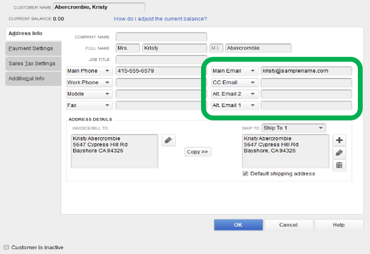Viewport: 370px width, 254px height.
Task: Switch to Sales Tax Settings tab
Action: (33, 63)
